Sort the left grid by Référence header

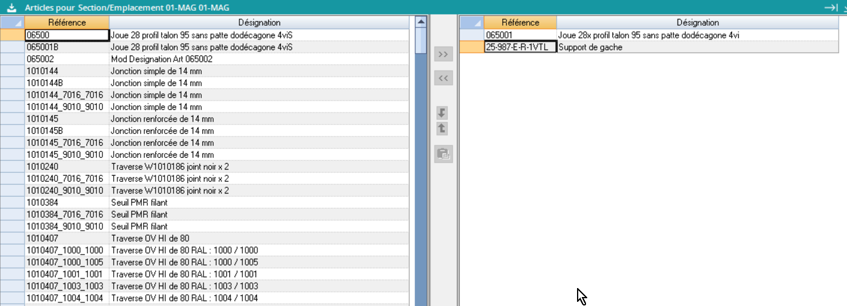[x=67, y=23]
